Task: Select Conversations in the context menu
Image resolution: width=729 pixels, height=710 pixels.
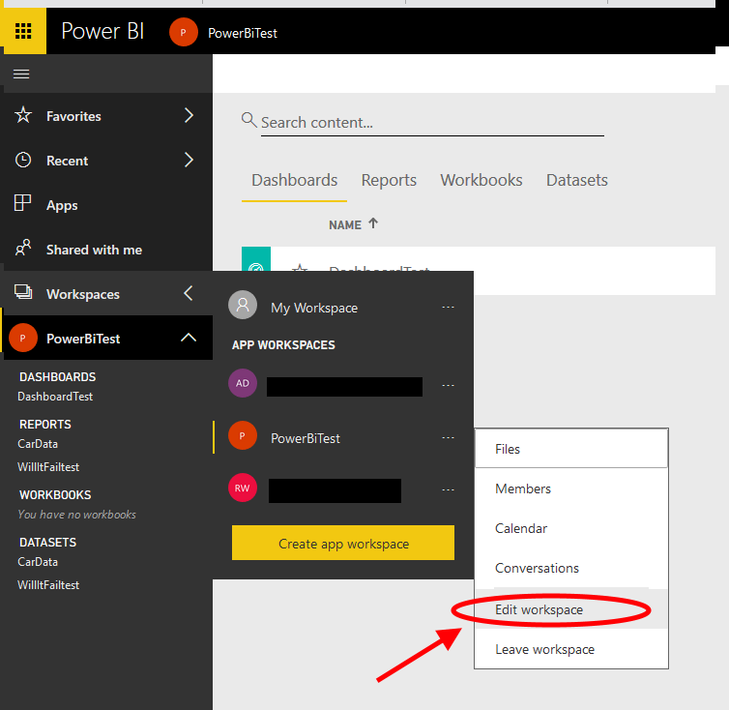Action: [571, 568]
